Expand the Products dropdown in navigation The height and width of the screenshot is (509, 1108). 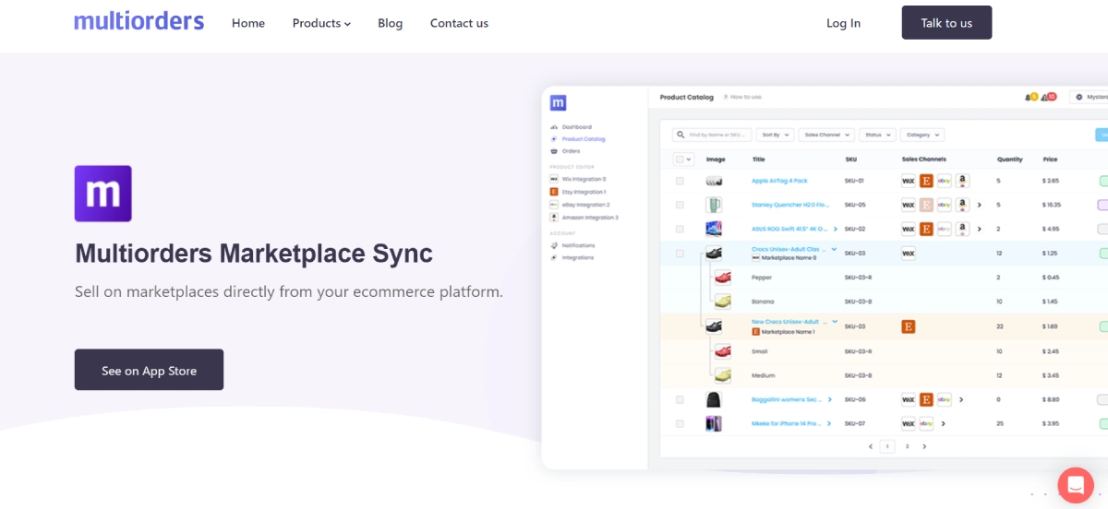point(321,23)
